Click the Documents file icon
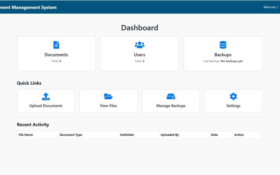The width and height of the screenshot is (280, 175). pos(56,44)
